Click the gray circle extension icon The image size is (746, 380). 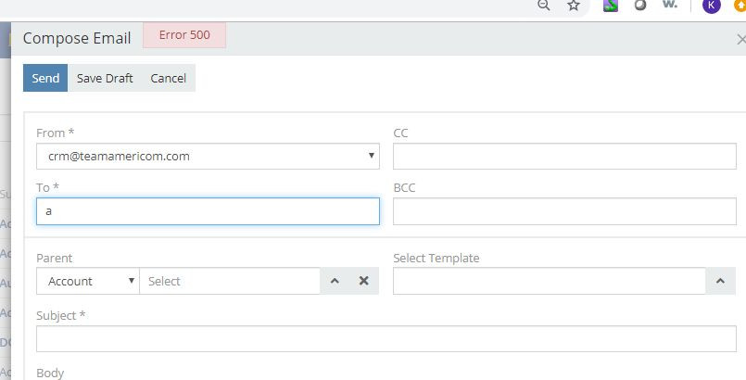tap(639, 6)
